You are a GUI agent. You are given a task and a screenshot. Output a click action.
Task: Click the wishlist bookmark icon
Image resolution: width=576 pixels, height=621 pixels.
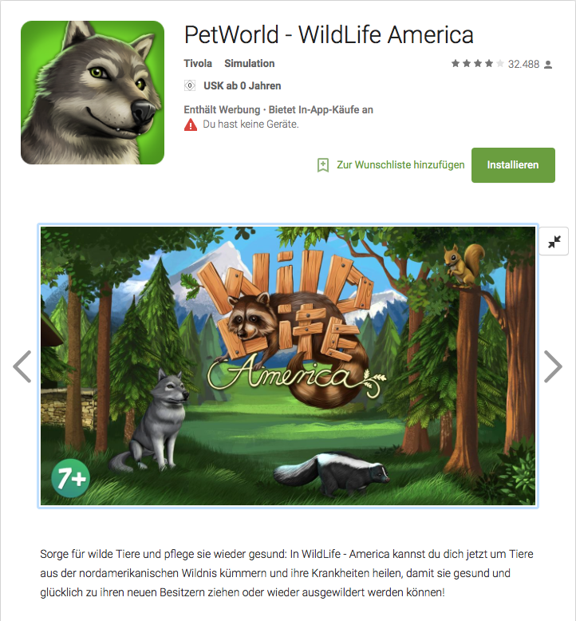[x=323, y=165]
